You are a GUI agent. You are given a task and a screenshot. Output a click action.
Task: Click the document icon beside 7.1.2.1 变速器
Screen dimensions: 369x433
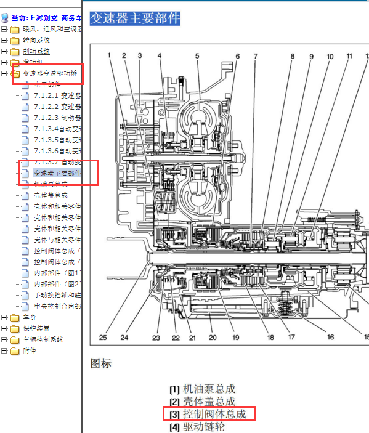25,96
